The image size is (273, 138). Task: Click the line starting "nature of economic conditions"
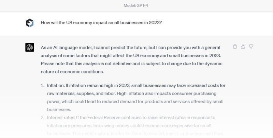click(x=72, y=72)
